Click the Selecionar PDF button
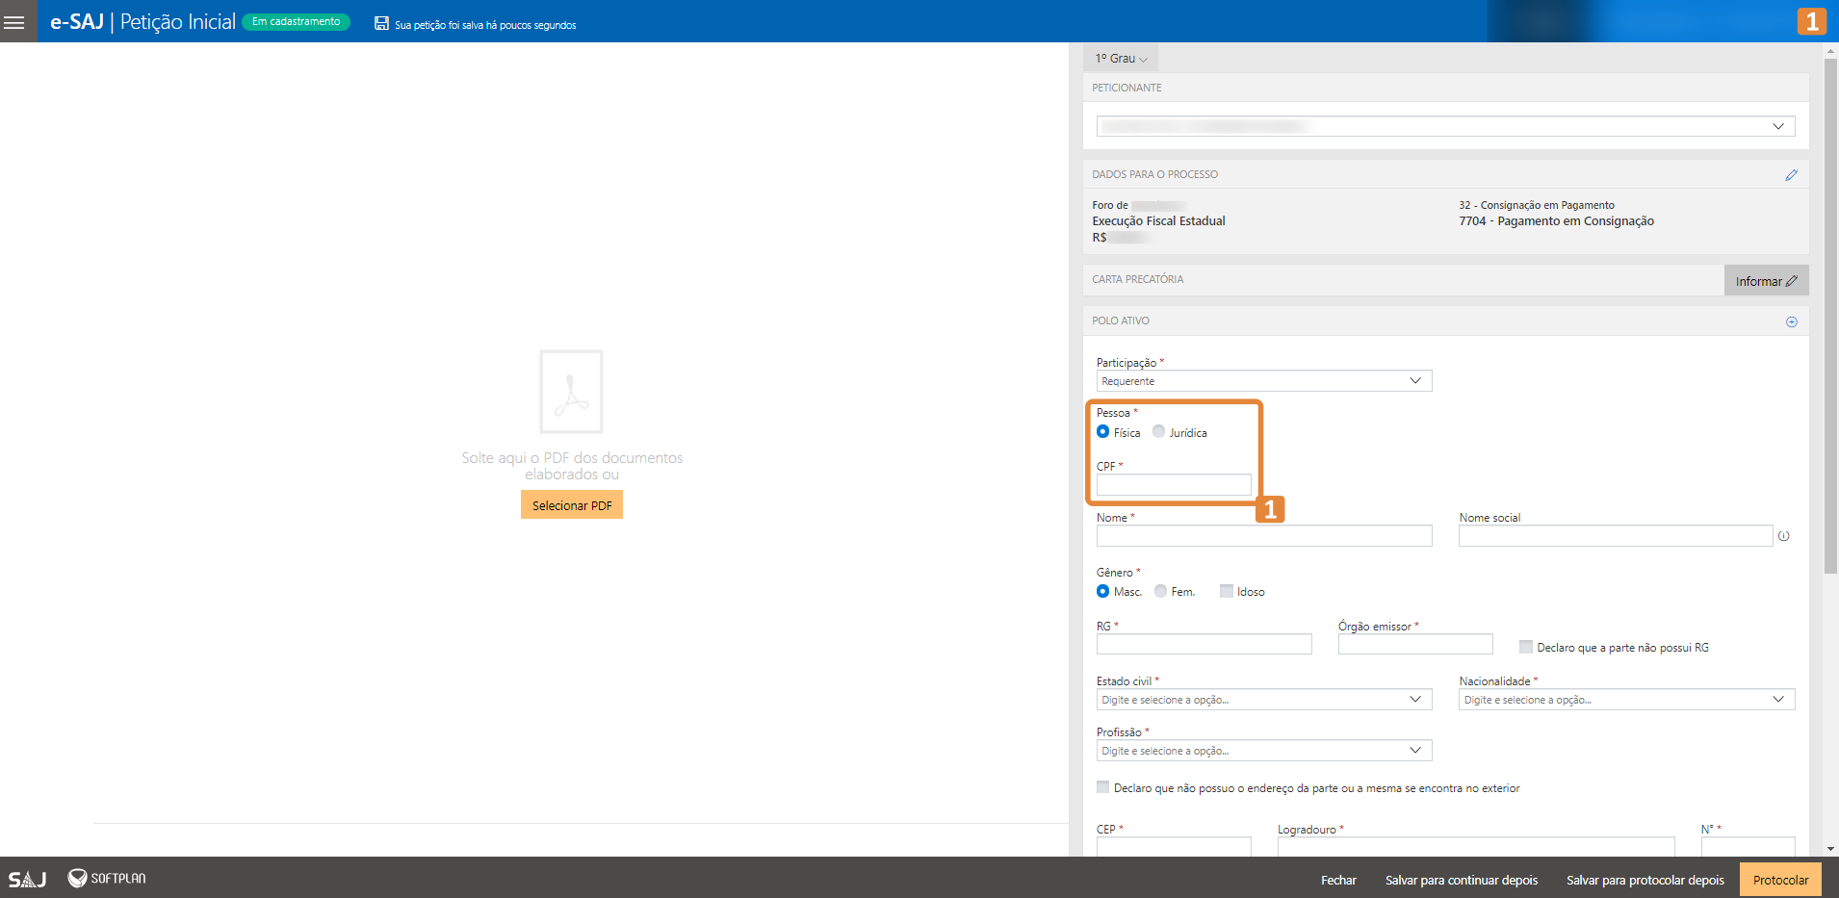This screenshot has height=898, width=1839. [x=572, y=505]
